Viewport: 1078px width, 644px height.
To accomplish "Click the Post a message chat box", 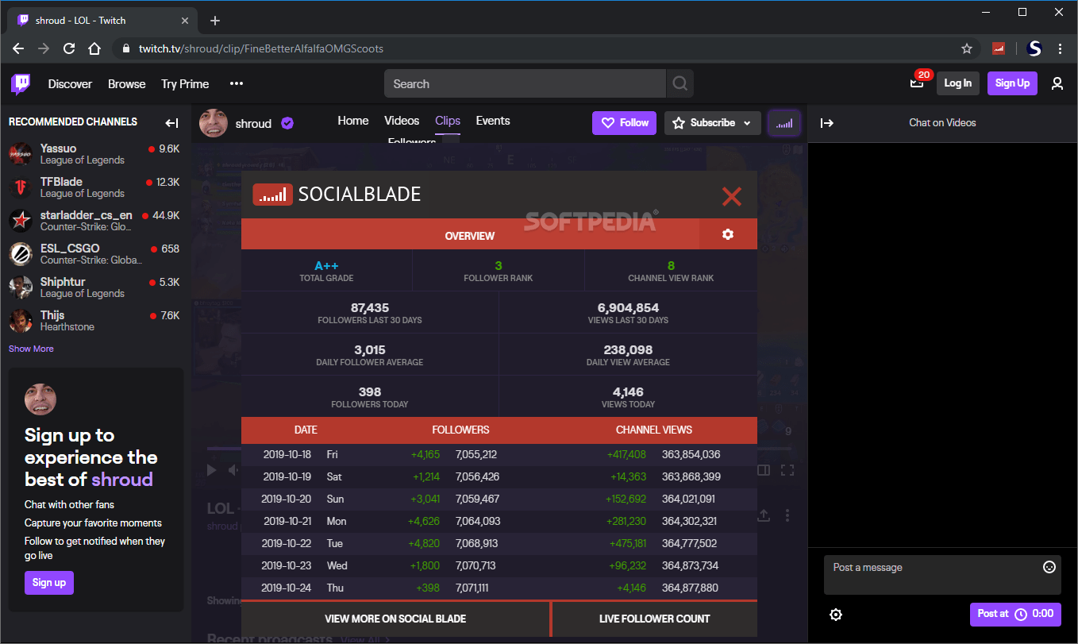I will 942,575.
